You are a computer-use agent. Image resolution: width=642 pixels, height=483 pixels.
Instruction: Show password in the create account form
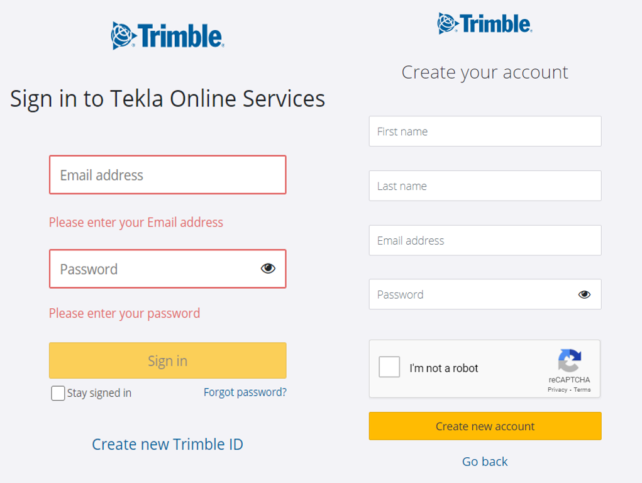click(x=585, y=294)
